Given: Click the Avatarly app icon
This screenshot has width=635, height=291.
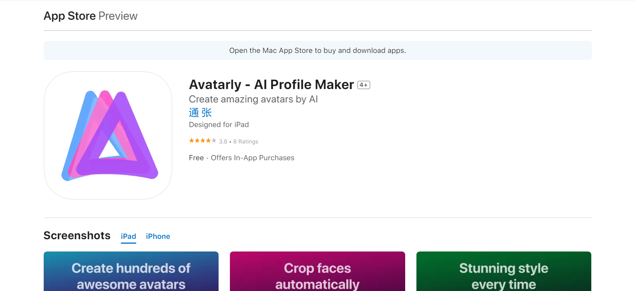Looking at the screenshot, I should pyautogui.click(x=108, y=135).
